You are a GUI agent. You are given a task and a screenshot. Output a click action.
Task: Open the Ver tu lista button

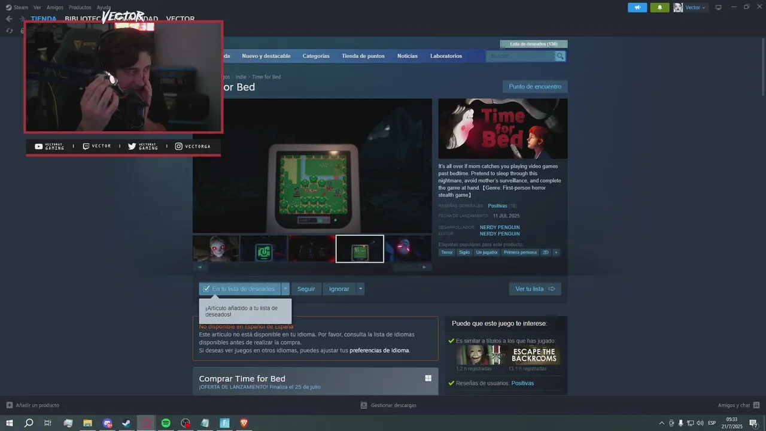pyautogui.click(x=535, y=289)
